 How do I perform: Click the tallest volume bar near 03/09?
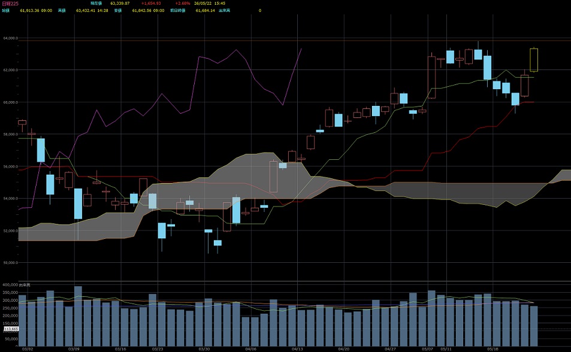coord(78,316)
